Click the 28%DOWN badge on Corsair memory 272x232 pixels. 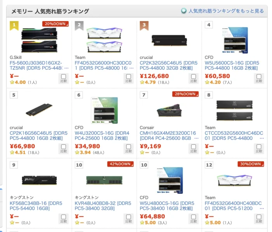coord(185,94)
